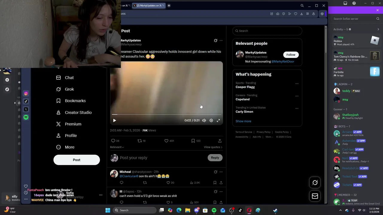Expand the Activity section in Discord
This screenshot has width=383, height=215.
click(378, 29)
